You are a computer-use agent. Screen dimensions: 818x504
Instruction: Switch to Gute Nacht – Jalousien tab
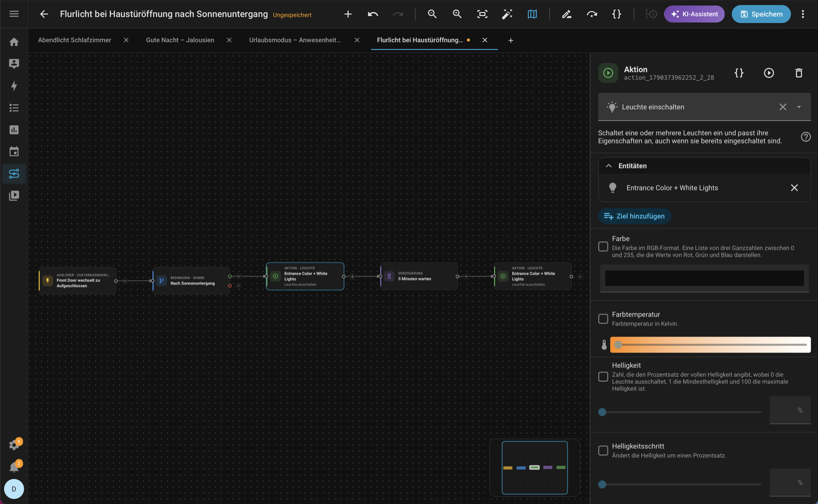pyautogui.click(x=180, y=40)
